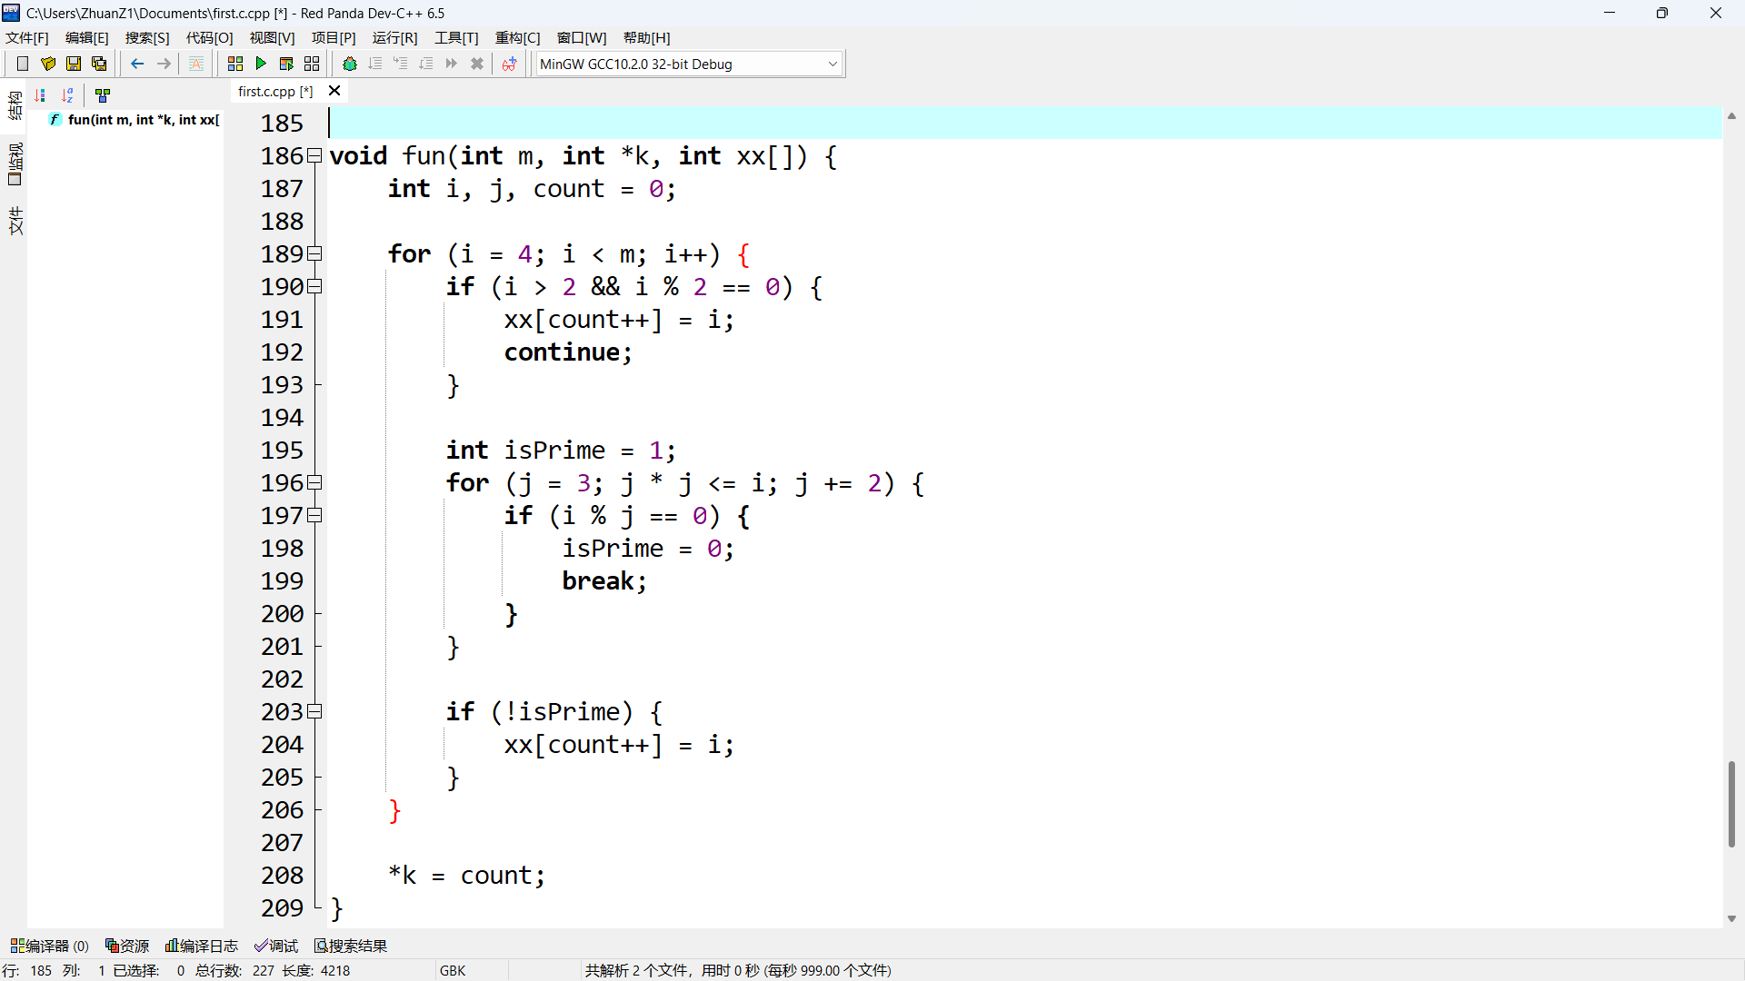Click the blue Back navigation arrow
This screenshot has width=1745, height=981.
pyautogui.click(x=137, y=64)
